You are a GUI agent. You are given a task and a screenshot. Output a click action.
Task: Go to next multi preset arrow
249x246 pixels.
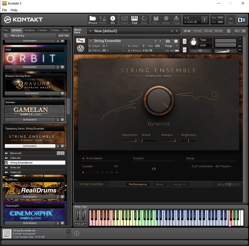pyautogui.click(x=177, y=31)
